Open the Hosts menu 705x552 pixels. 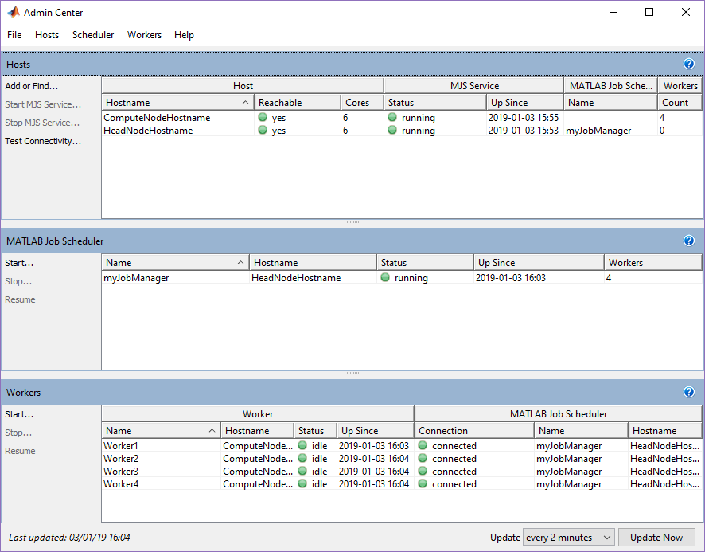(x=46, y=34)
